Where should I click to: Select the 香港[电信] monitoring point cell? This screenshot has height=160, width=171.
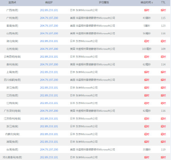click(12, 26)
